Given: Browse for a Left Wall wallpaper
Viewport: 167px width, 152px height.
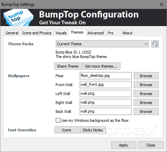Looking at the screenshot, I should click(146, 94).
